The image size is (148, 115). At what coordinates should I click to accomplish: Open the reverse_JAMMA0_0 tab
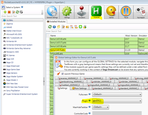click(x=67, y=78)
